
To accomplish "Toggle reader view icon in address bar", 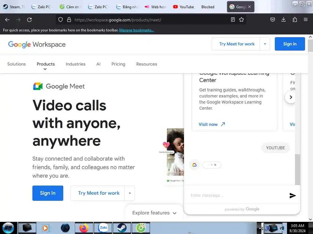I will [233, 19].
